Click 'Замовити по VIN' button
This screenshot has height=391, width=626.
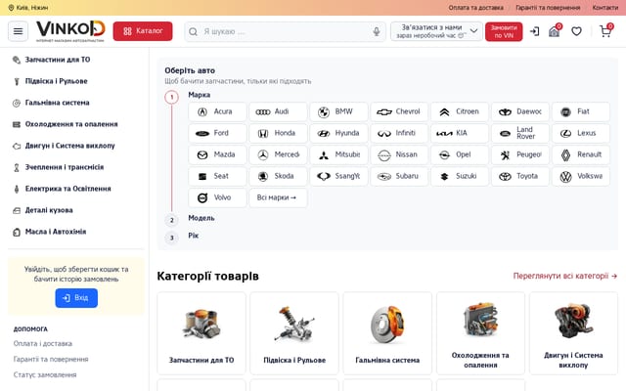(x=504, y=31)
